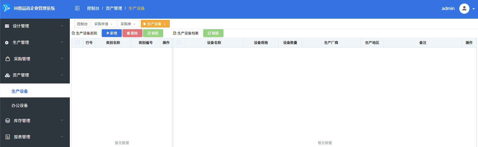
Task: Switch to the 控制台 tab
Action: (82, 24)
